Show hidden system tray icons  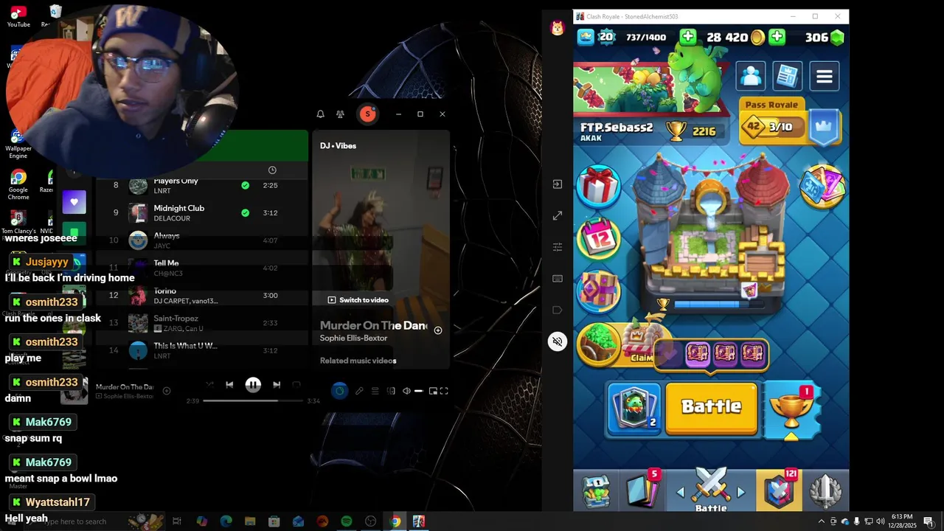822,521
